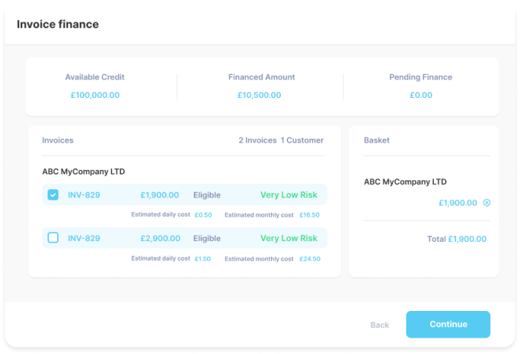Click the Eligible status of the £1,900.00 invoice
Image resolution: width=520 pixels, height=354 pixels.
pyautogui.click(x=207, y=195)
